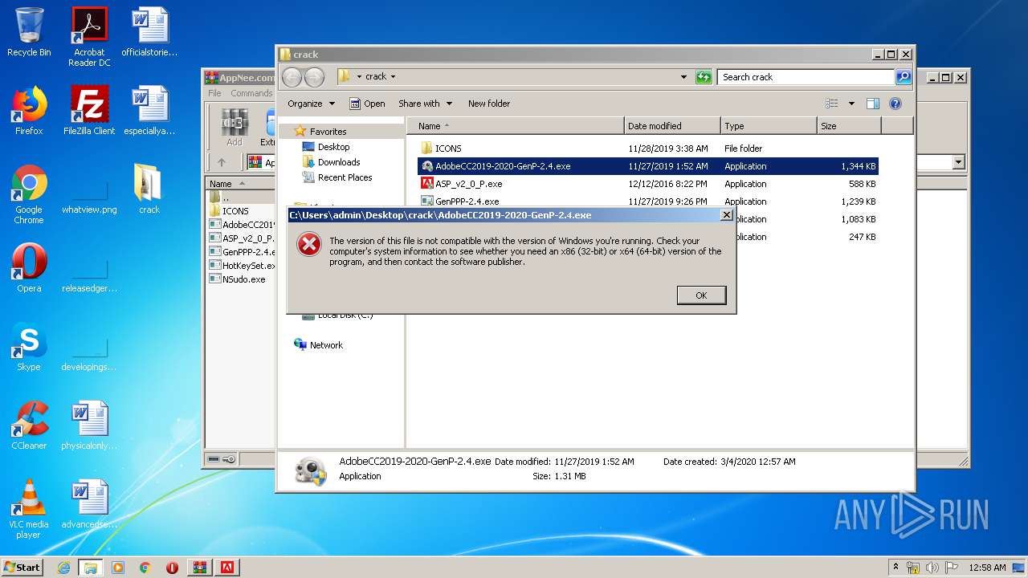The width and height of the screenshot is (1028, 578).
Task: Open the Organize dropdown menu
Action: click(311, 104)
